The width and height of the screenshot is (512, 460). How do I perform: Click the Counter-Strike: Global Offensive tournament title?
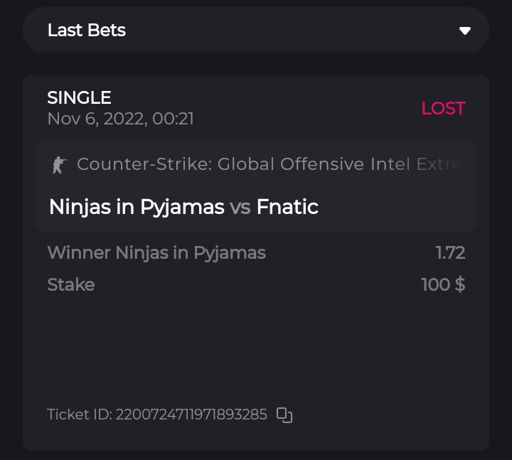[220, 164]
